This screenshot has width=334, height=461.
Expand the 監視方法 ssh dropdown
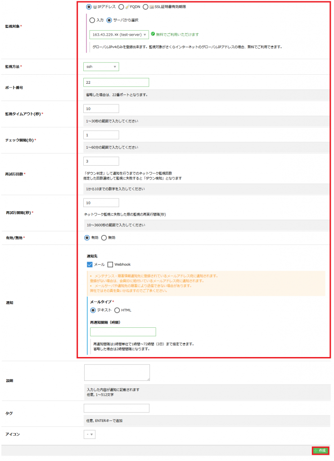101,67
